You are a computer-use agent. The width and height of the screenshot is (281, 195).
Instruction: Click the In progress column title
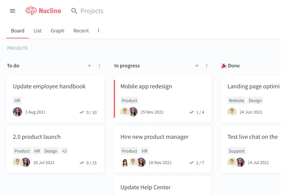[127, 66]
